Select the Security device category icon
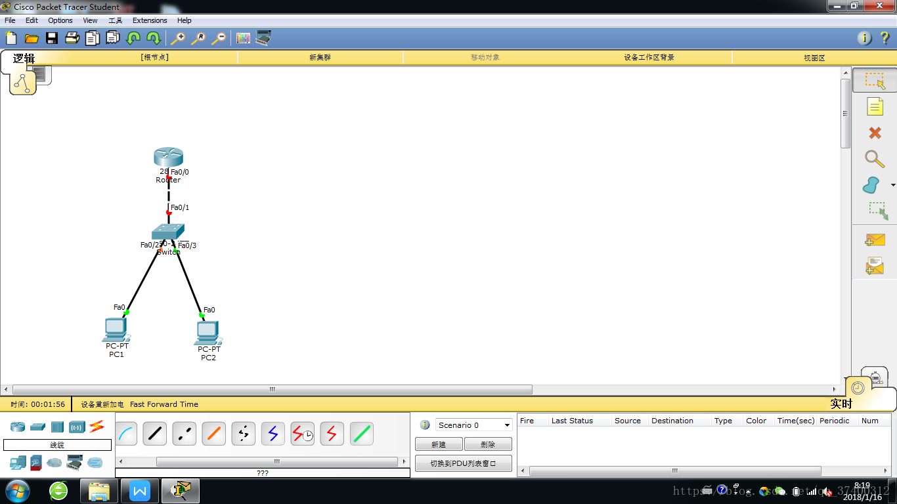 [x=36, y=462]
